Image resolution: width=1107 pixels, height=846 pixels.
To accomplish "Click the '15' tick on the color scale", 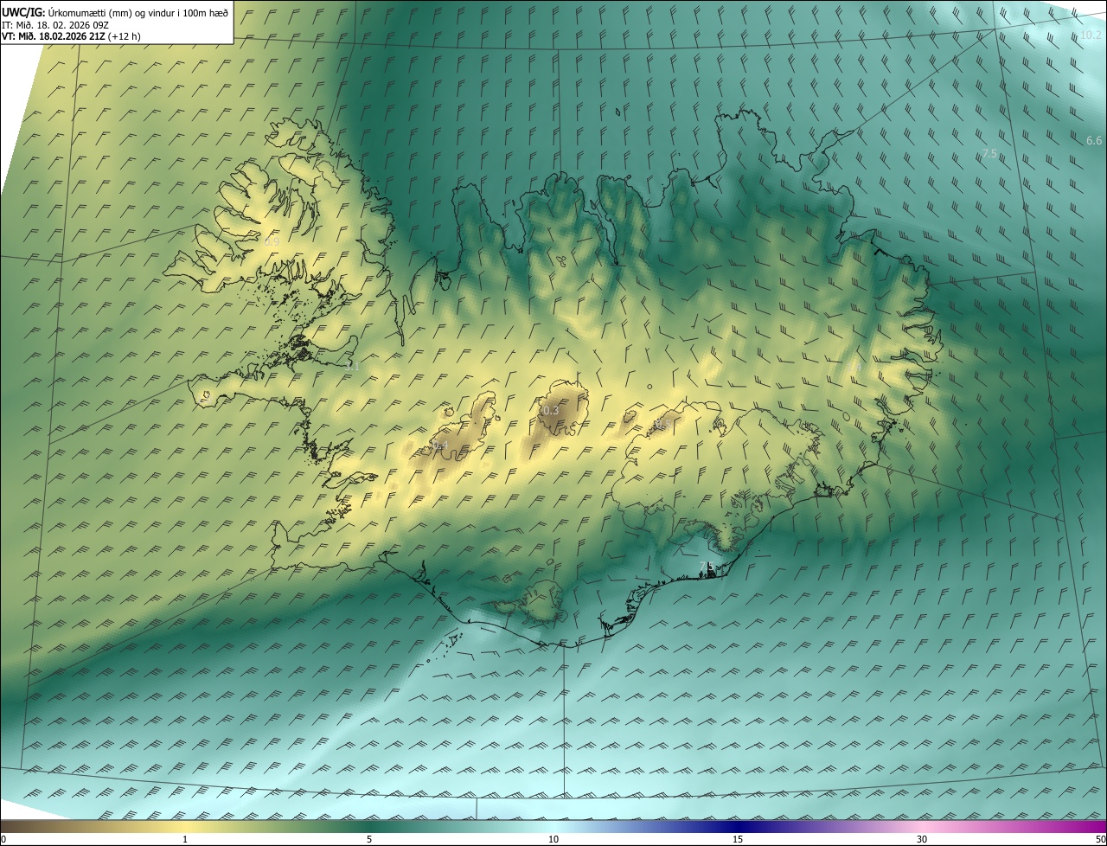I will click(x=738, y=839).
